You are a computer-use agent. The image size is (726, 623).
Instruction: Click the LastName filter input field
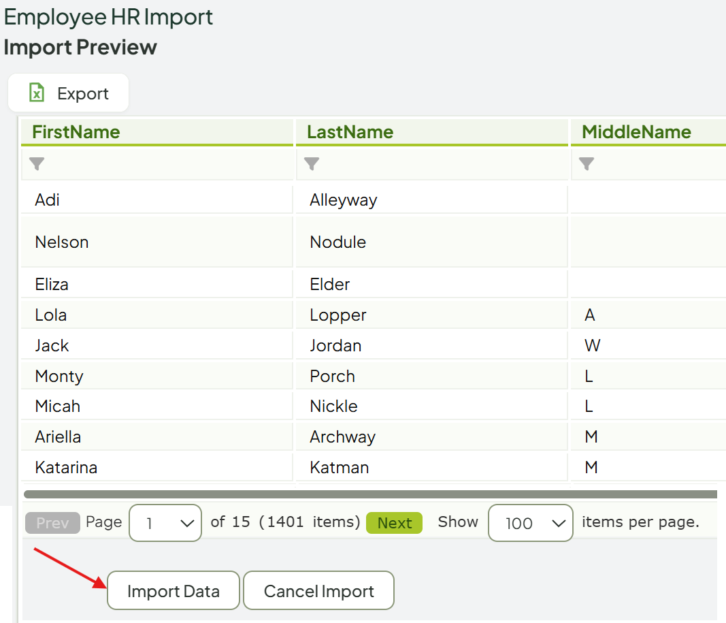(x=432, y=163)
